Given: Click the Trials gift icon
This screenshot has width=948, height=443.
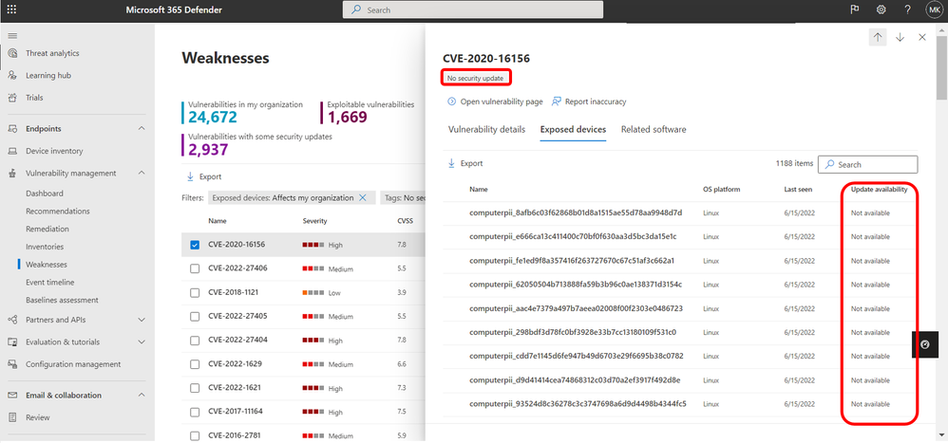Looking at the screenshot, I should (x=12, y=97).
